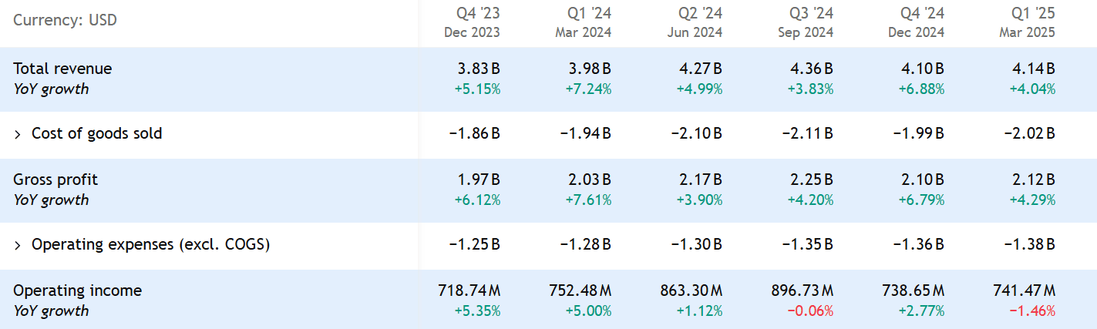Click the Currency: USD label
The height and width of the screenshot is (329, 1097).
65,20
